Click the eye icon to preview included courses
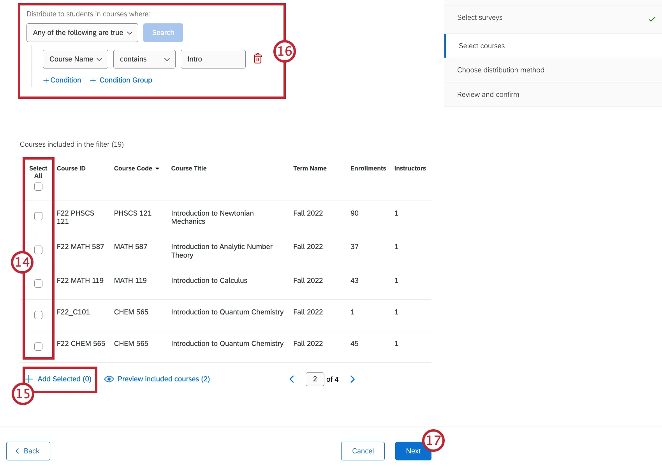Screen dimensions: 662x467 pos(109,379)
